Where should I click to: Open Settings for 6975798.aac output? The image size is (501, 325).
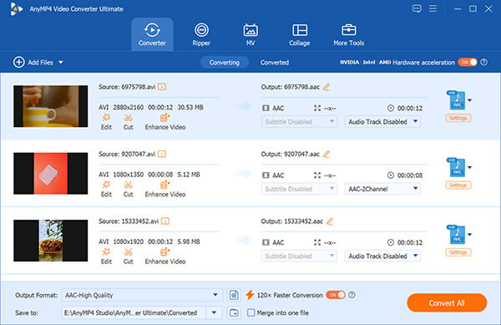coord(458,118)
